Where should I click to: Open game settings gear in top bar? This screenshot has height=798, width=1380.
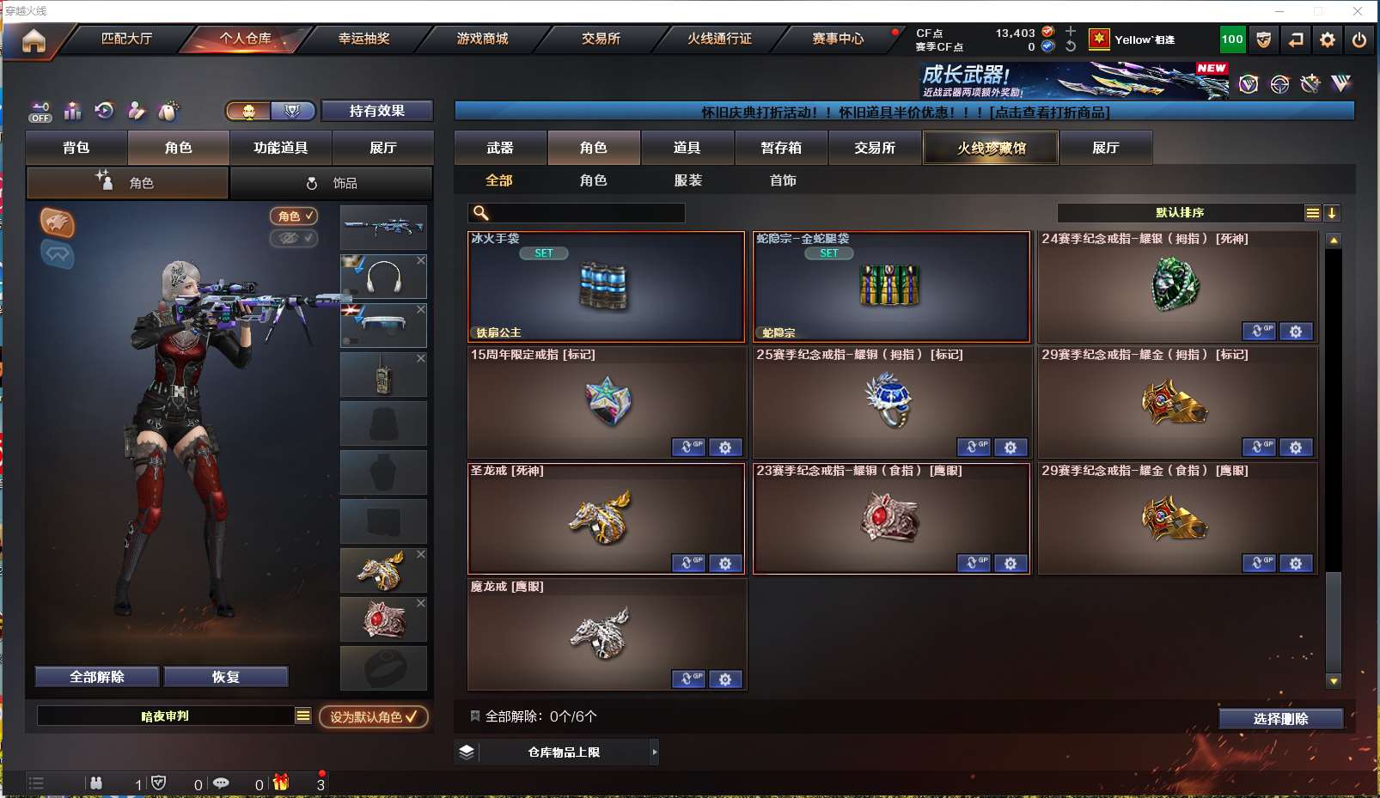(1328, 40)
